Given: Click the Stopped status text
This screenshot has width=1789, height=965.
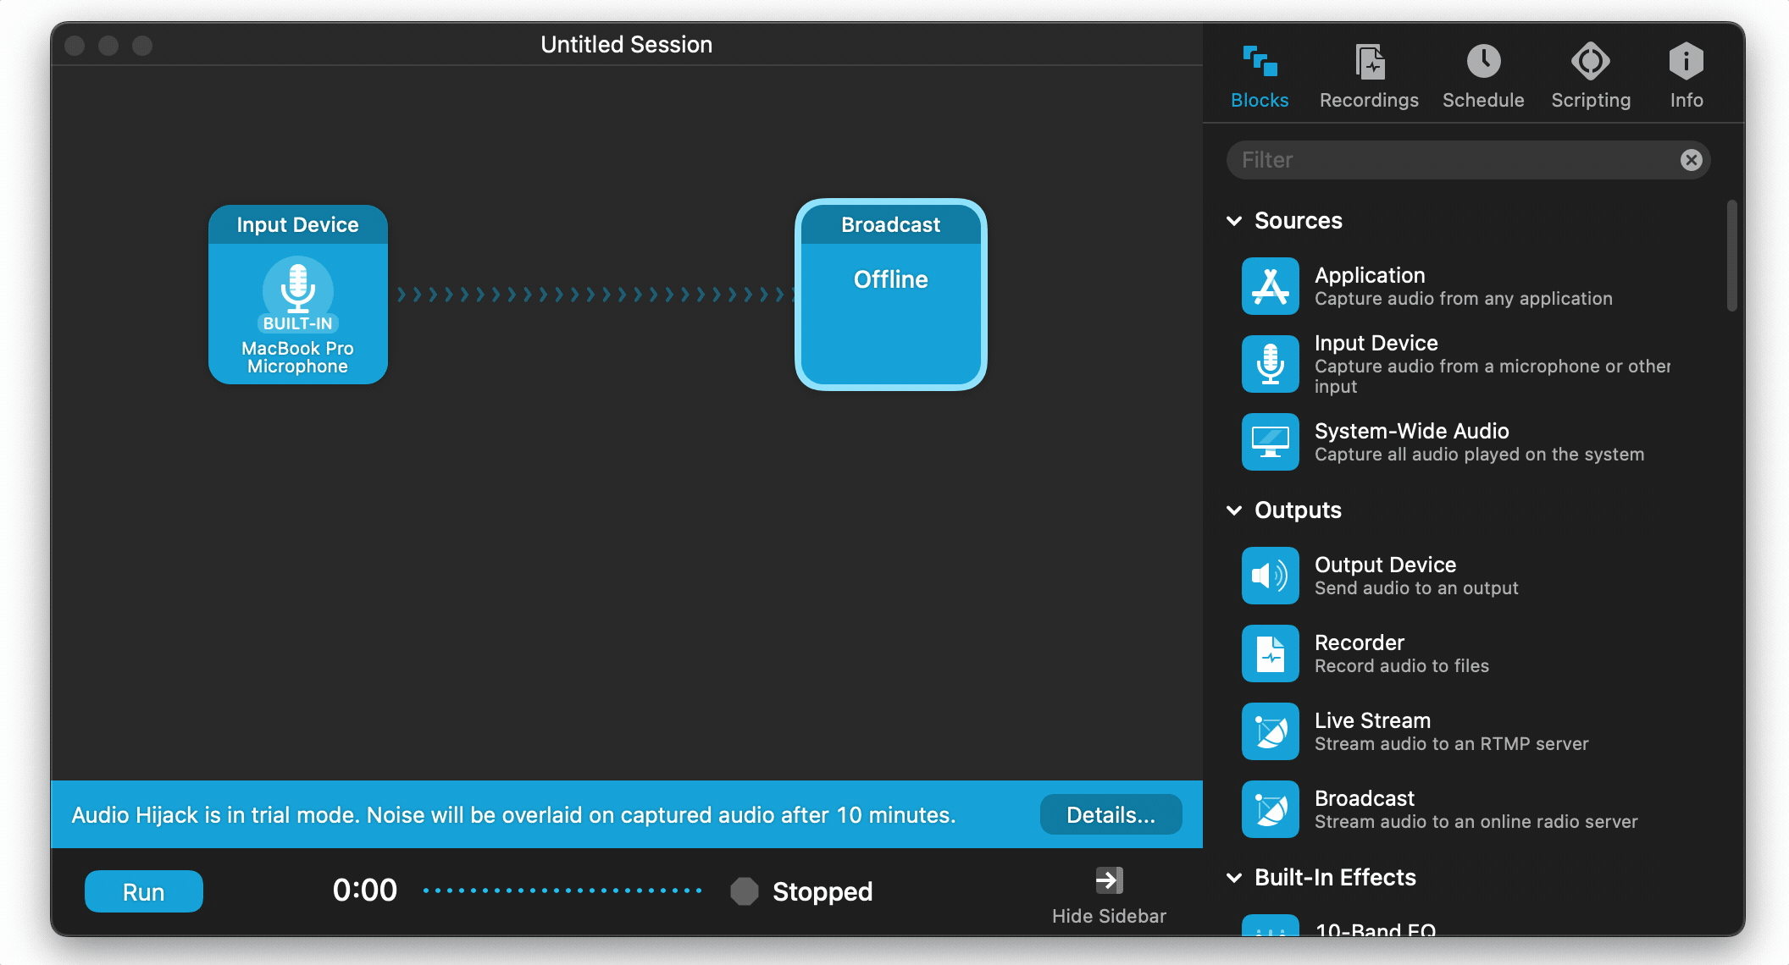Looking at the screenshot, I should coord(822,891).
